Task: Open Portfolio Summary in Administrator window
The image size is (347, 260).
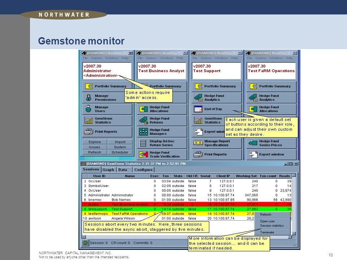Action: coord(107,86)
